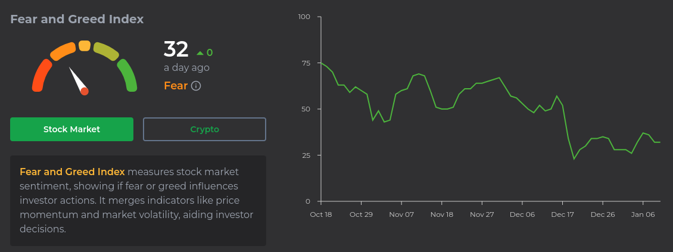Click the orange Fear sentiment label
673x252 pixels.
pos(176,86)
